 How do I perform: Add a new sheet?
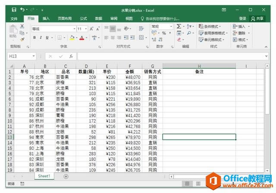click(x=66, y=176)
